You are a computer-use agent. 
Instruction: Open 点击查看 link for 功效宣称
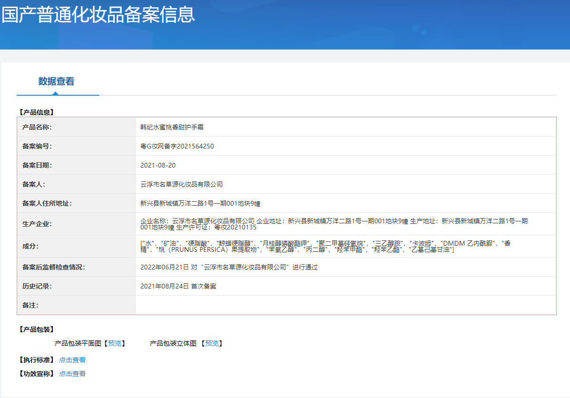pyautogui.click(x=72, y=374)
